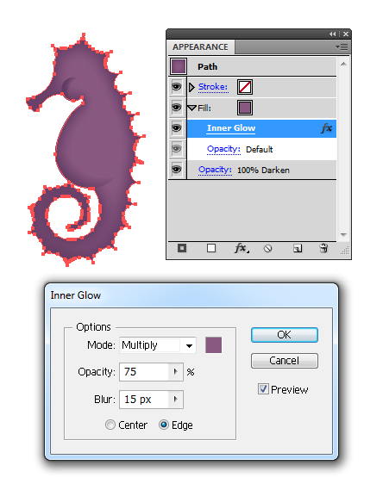The height and width of the screenshot is (490, 389).
Task: Toggle visibility of Inner Glow effect
Action: coord(177,128)
